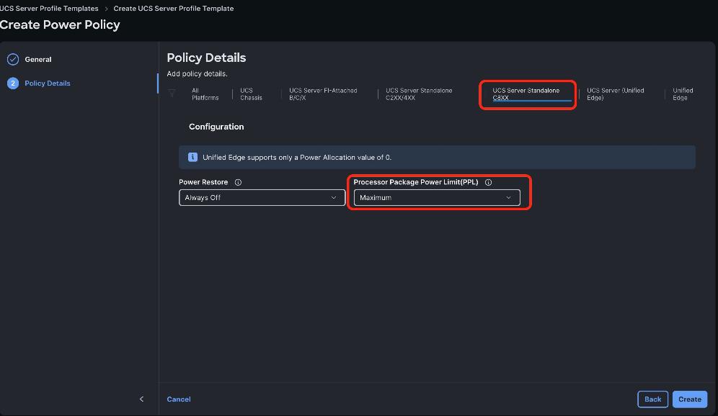Image resolution: width=718 pixels, height=416 pixels.
Task: Open the Power Restore dropdown
Action: tap(262, 197)
